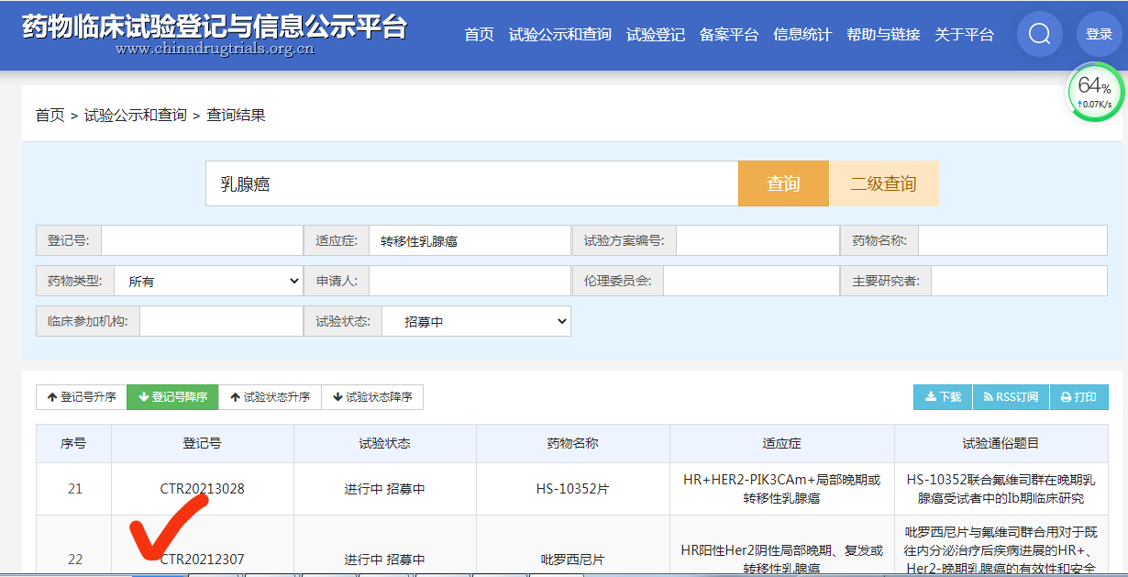Click the 64% network speed indicator
The image size is (1128, 577).
[x=1095, y=92]
